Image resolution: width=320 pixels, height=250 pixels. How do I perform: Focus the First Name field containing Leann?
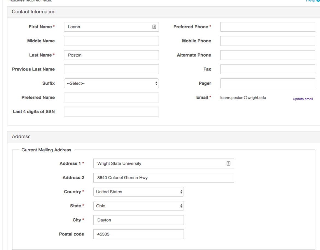pos(111,27)
